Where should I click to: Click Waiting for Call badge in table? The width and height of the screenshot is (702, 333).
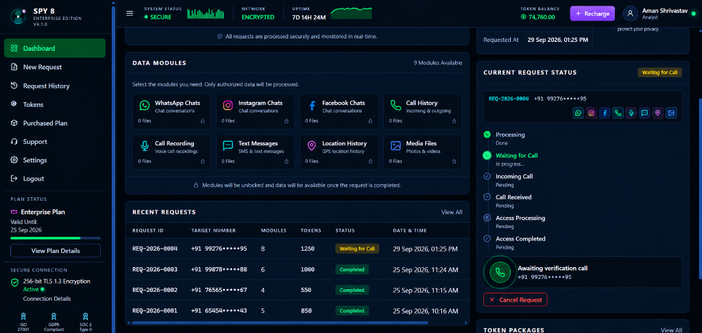[x=357, y=249]
